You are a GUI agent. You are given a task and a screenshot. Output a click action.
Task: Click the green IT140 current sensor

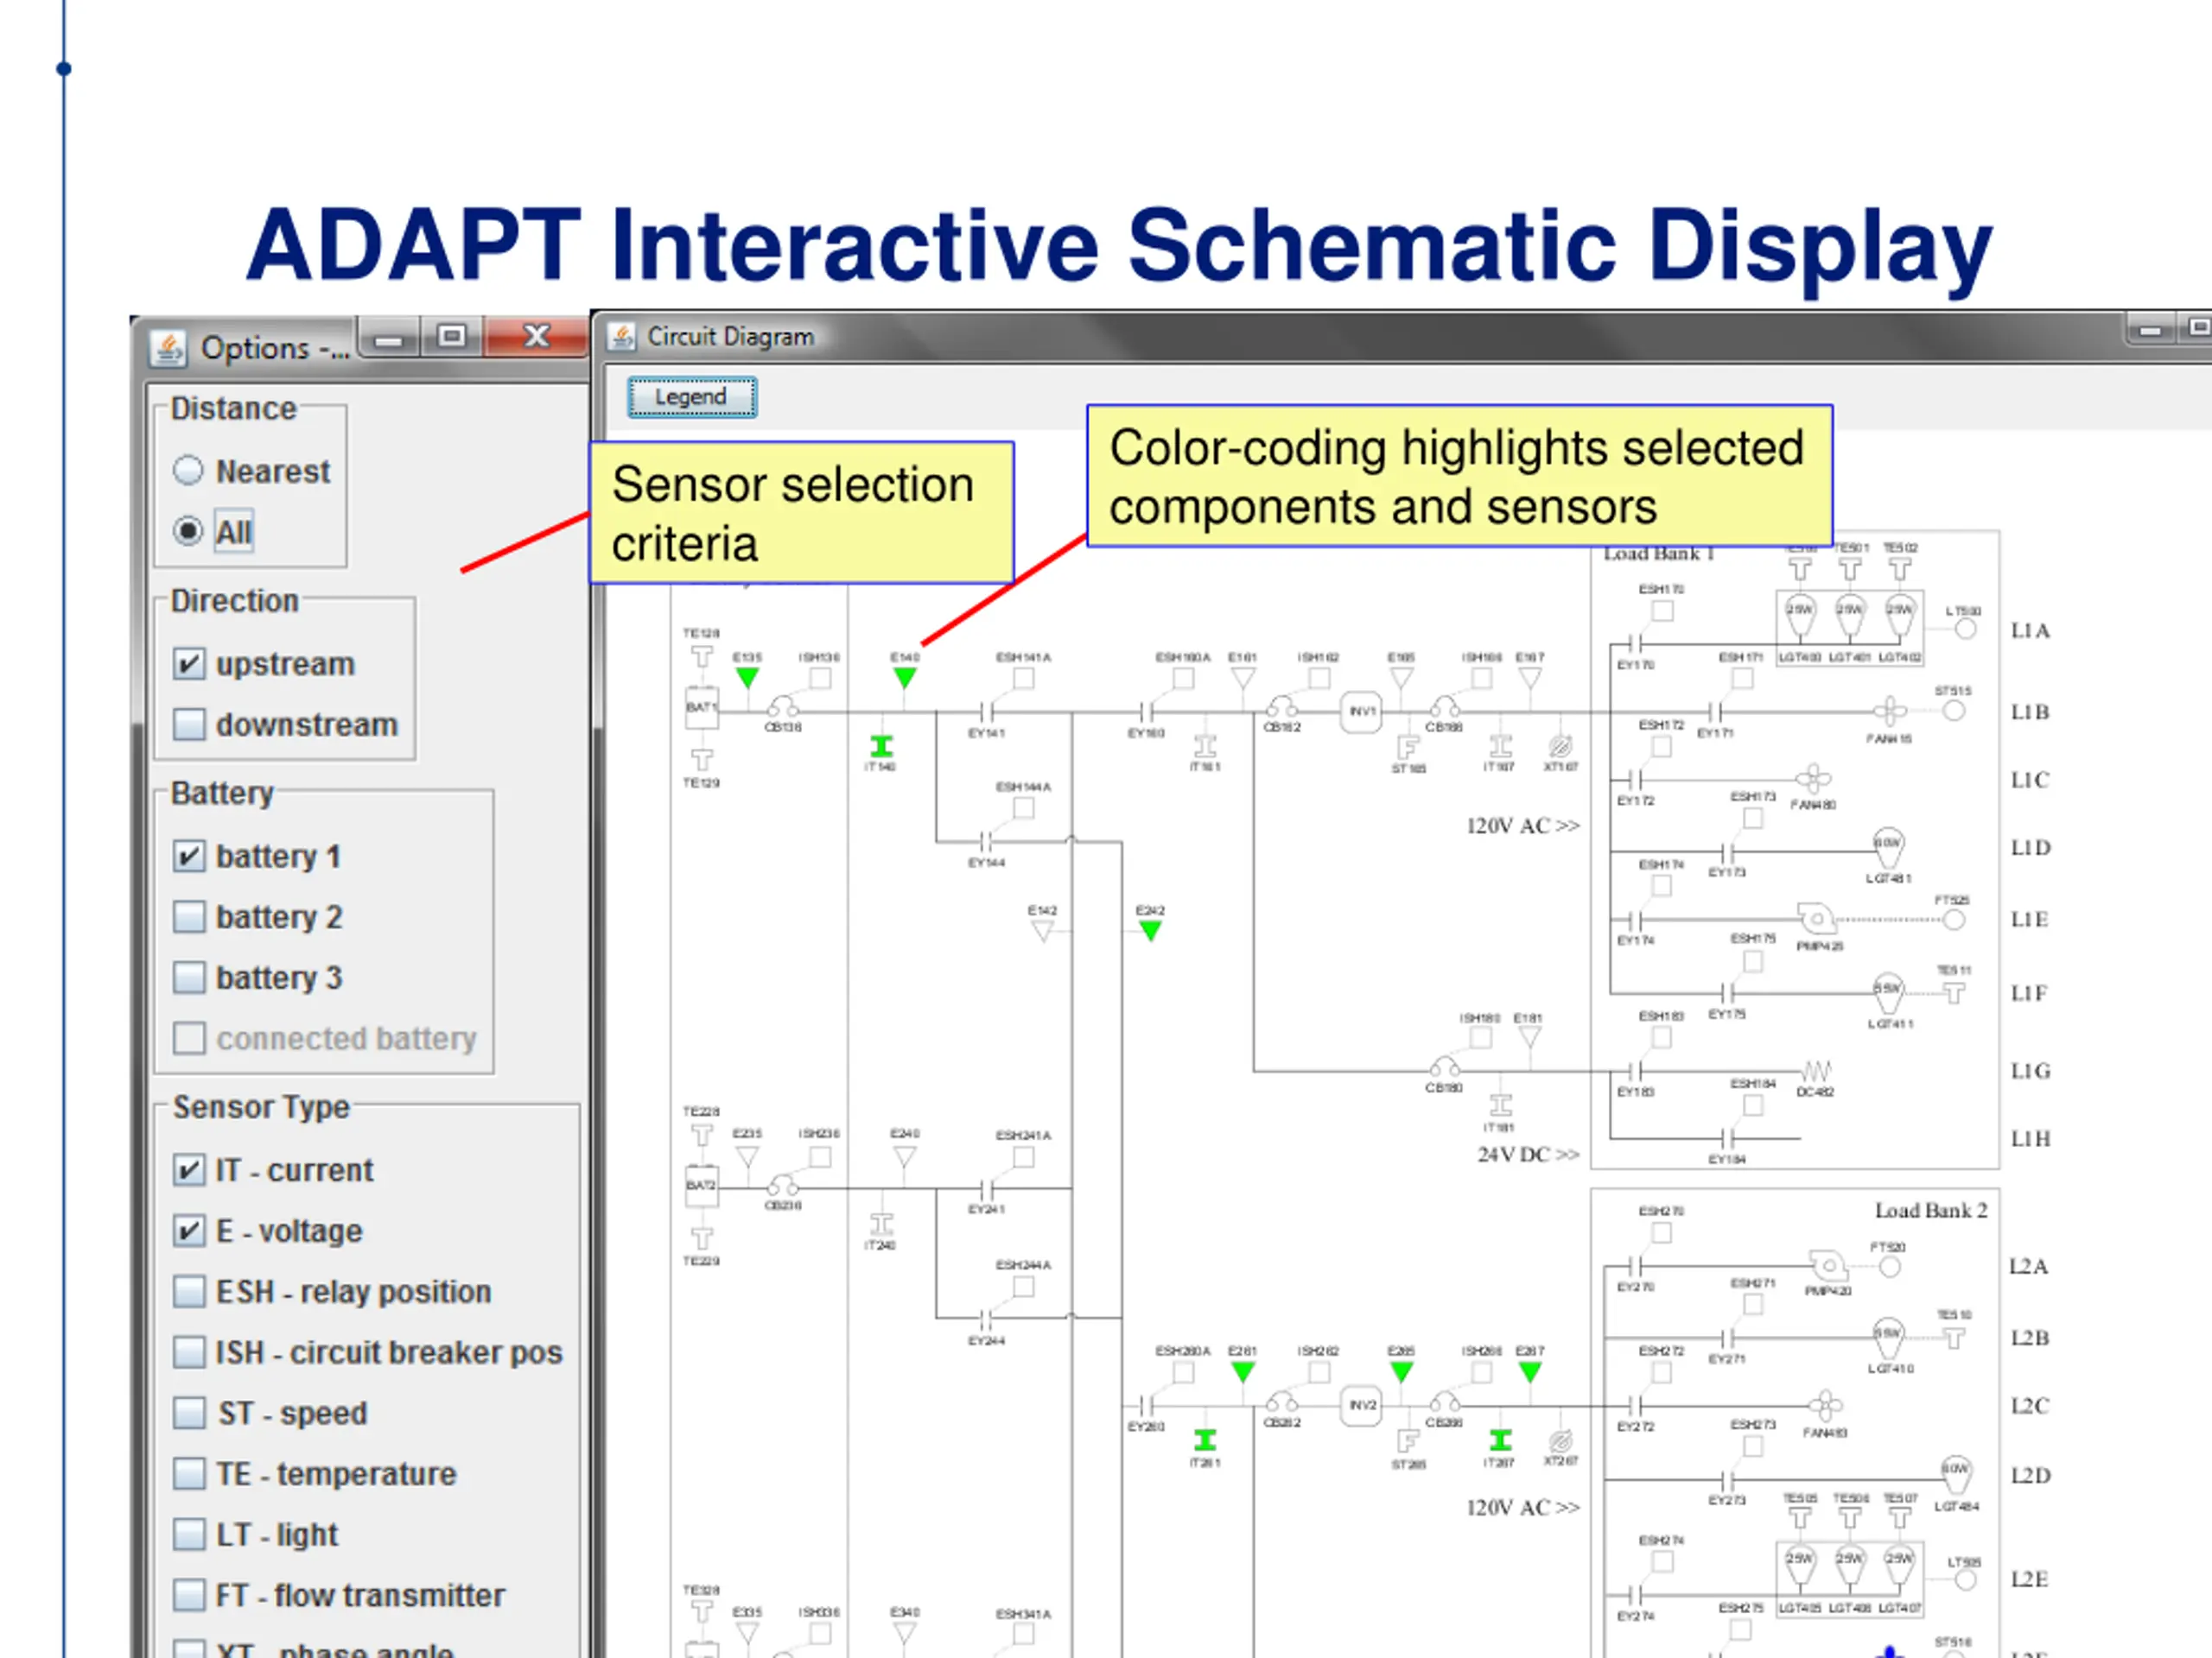pos(880,747)
